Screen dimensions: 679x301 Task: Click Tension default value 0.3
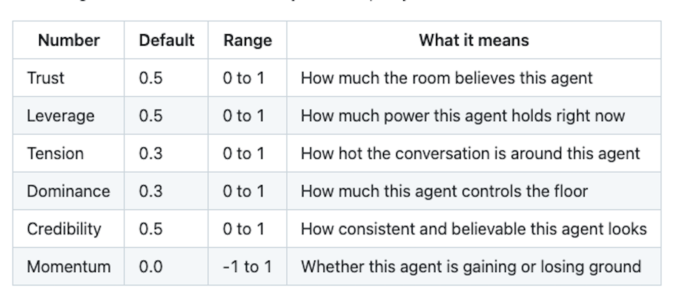coord(151,154)
